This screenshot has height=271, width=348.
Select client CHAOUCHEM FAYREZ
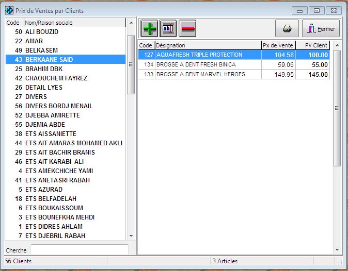(x=66, y=78)
